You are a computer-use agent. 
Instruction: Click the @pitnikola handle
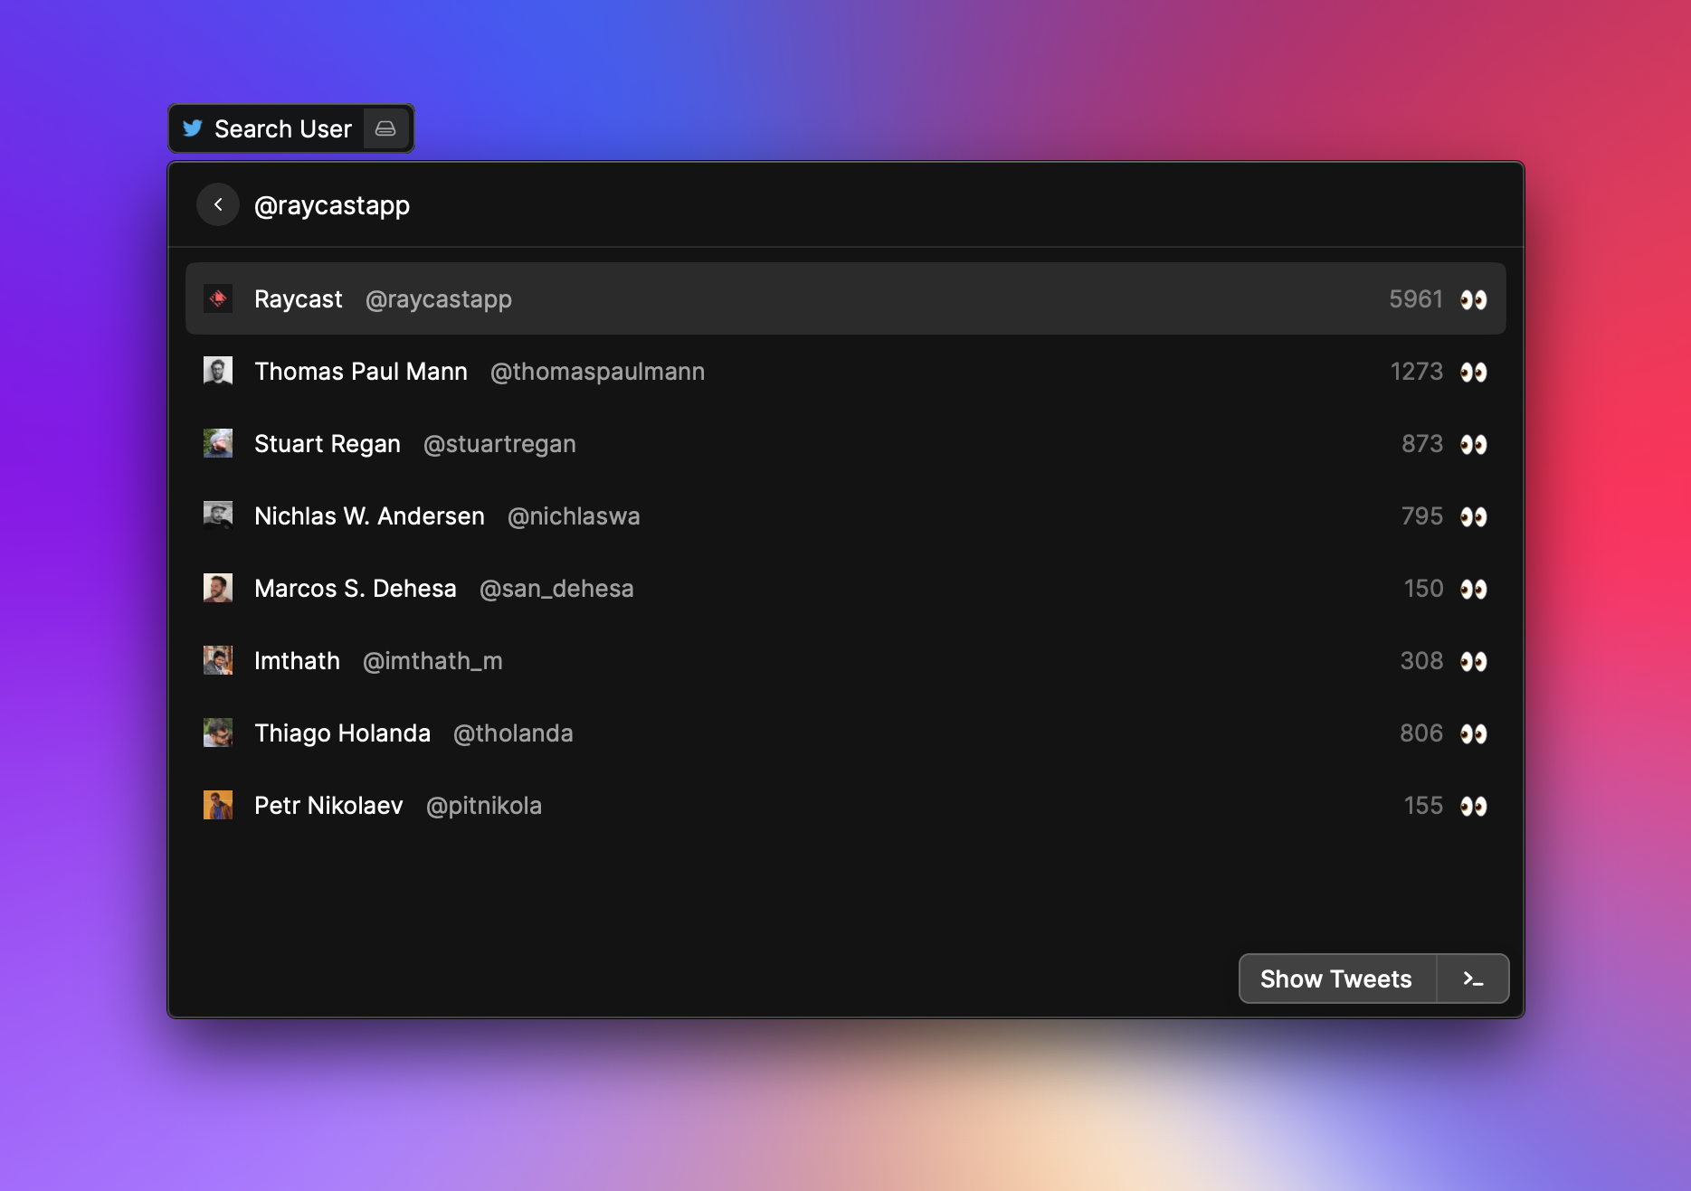pyautogui.click(x=484, y=806)
